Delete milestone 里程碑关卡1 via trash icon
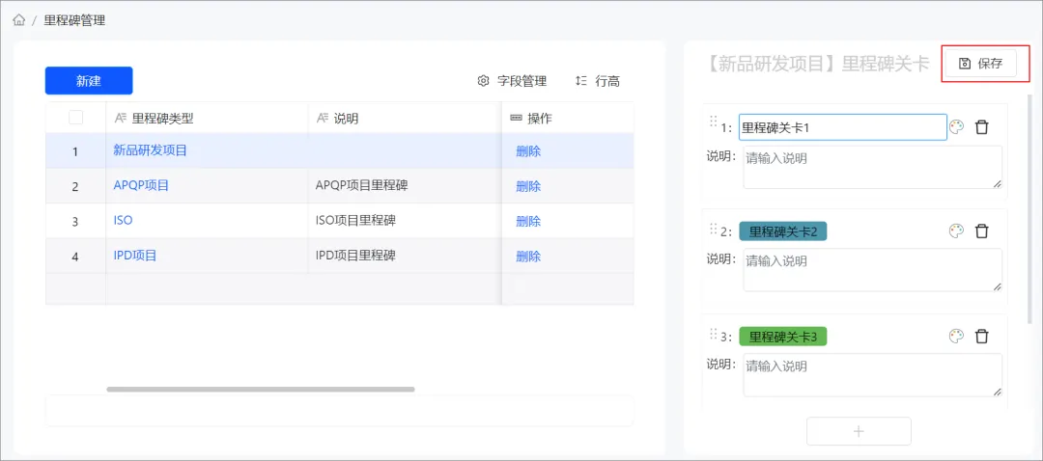Screen dimensions: 1043x461 click(x=982, y=127)
